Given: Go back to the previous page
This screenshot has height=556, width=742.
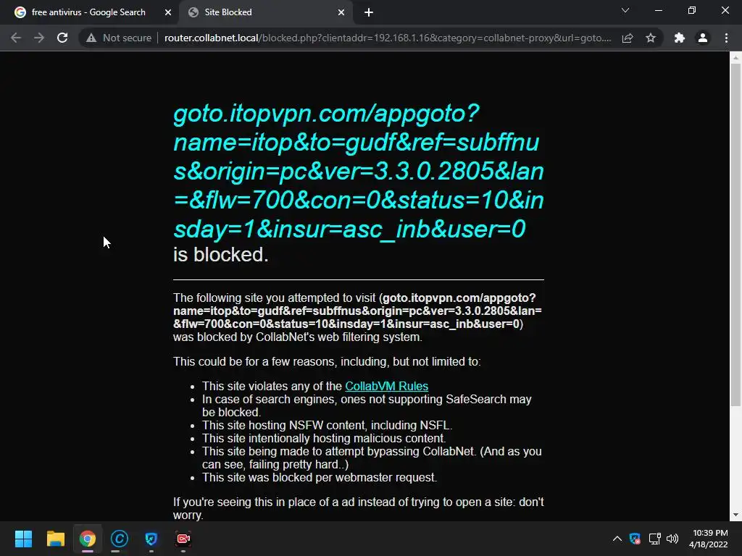Looking at the screenshot, I should [16, 38].
